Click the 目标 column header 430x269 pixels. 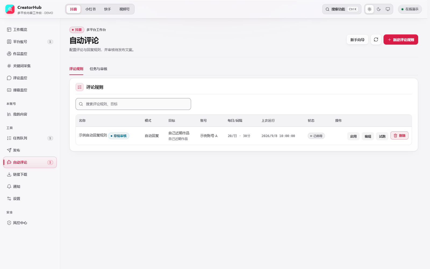pyautogui.click(x=172, y=121)
